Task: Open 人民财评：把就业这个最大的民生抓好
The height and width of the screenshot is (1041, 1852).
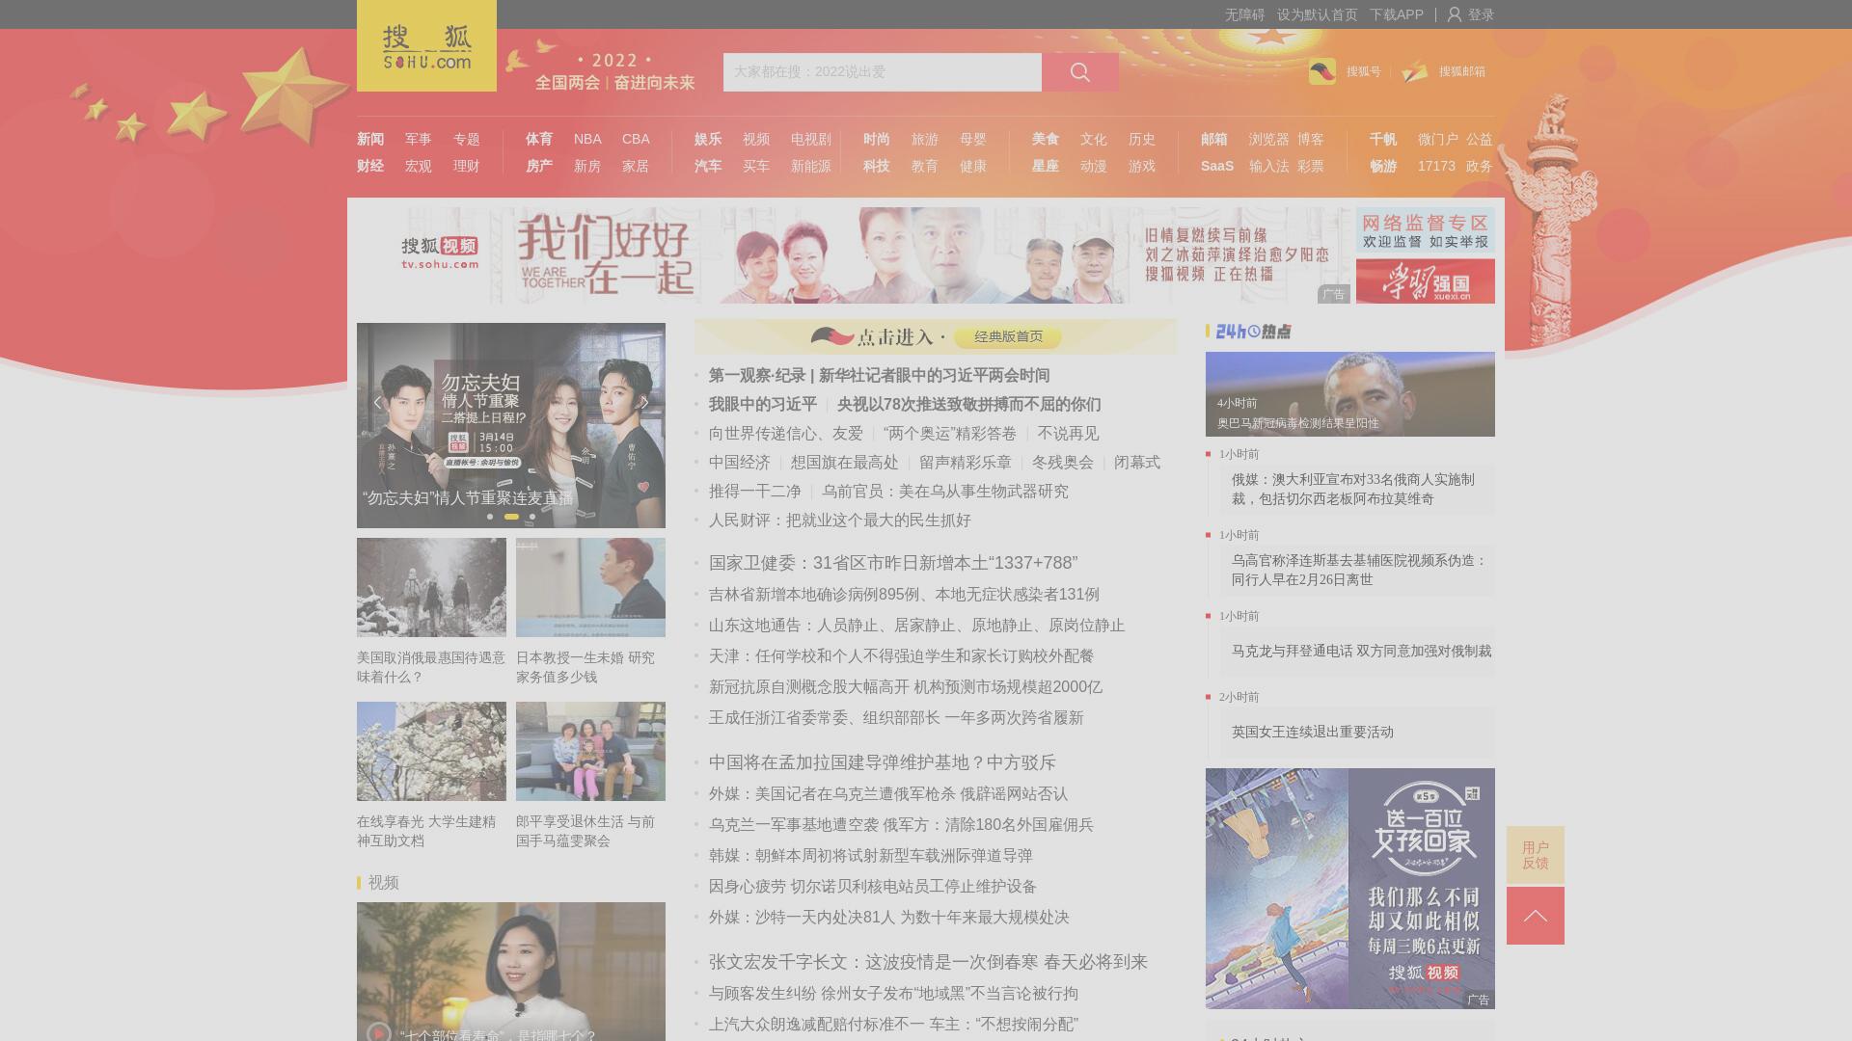Action: [840, 520]
